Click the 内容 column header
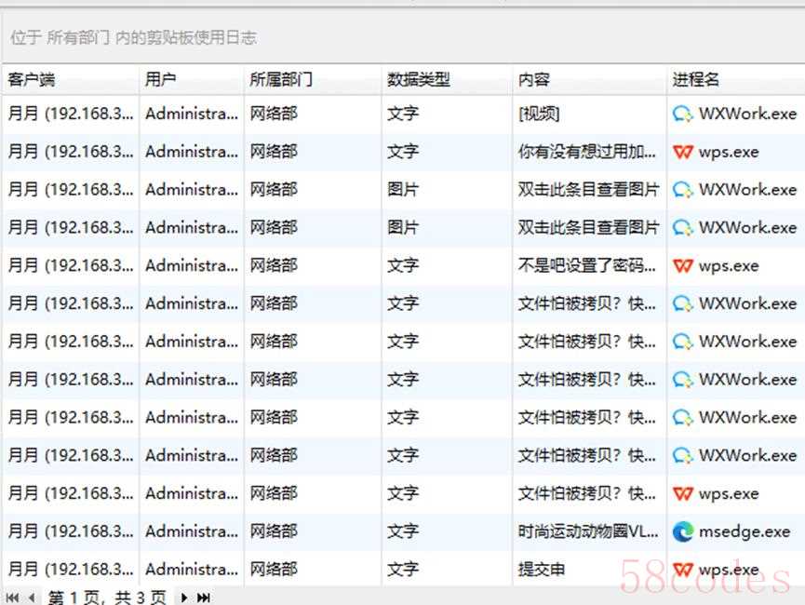805x605 pixels. pos(534,80)
